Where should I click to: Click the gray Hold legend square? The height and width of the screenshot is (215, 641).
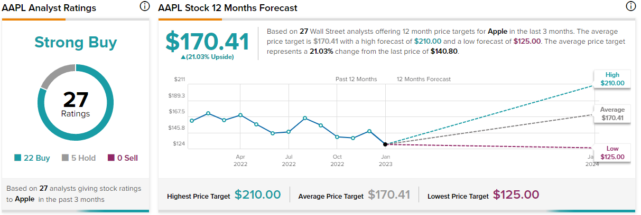tap(66, 158)
